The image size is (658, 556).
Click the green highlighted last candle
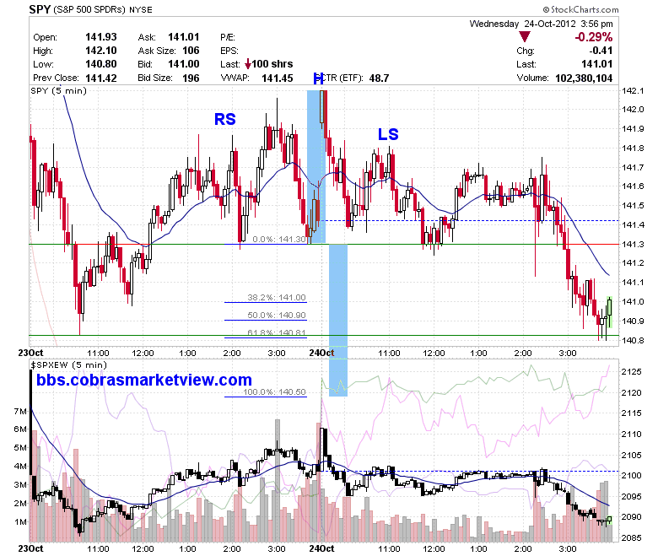tap(609, 311)
